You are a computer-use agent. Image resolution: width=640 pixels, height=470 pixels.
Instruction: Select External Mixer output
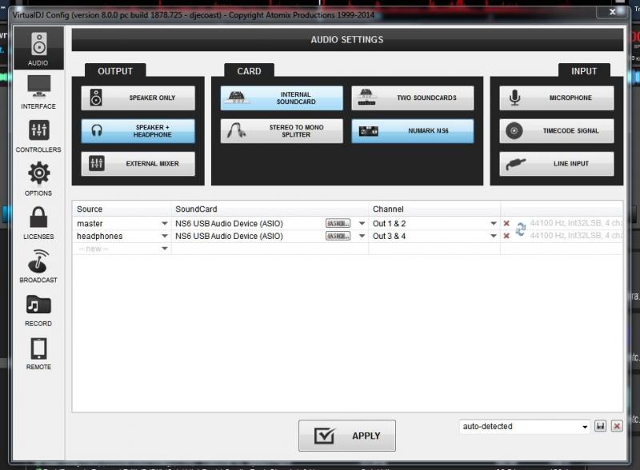click(x=138, y=164)
